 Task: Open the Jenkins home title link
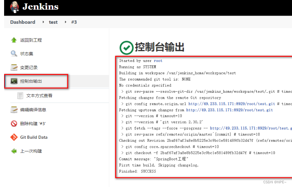pos(40,7)
